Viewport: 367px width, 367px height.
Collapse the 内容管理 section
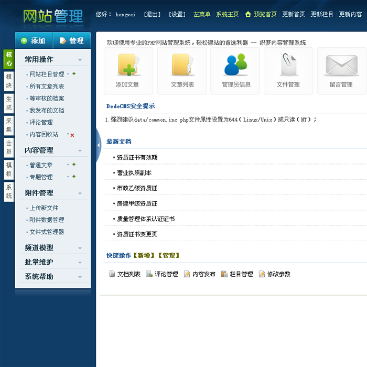(80, 151)
